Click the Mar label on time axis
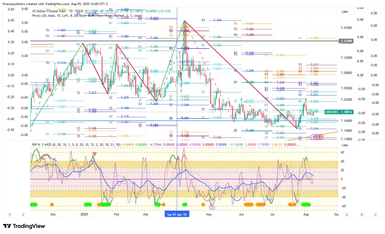This screenshot has height=234, width=385. point(146,214)
